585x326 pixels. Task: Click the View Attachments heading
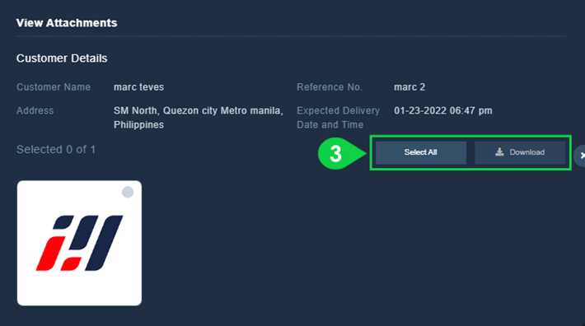(67, 23)
